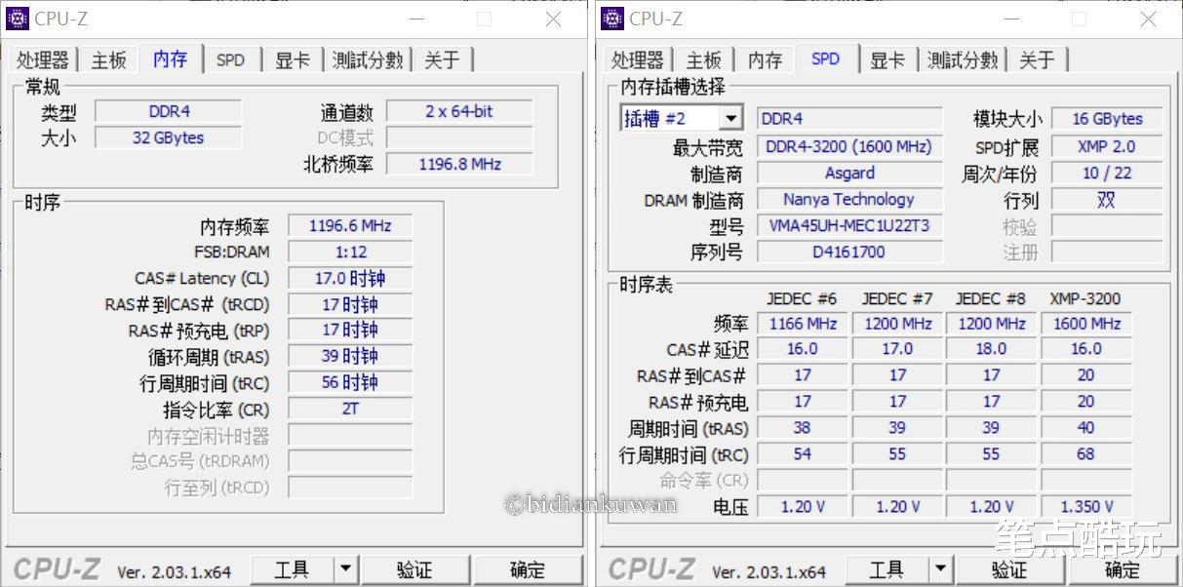Switch to the SPD tab in left window
This screenshot has width=1183, height=587.
pos(231,59)
